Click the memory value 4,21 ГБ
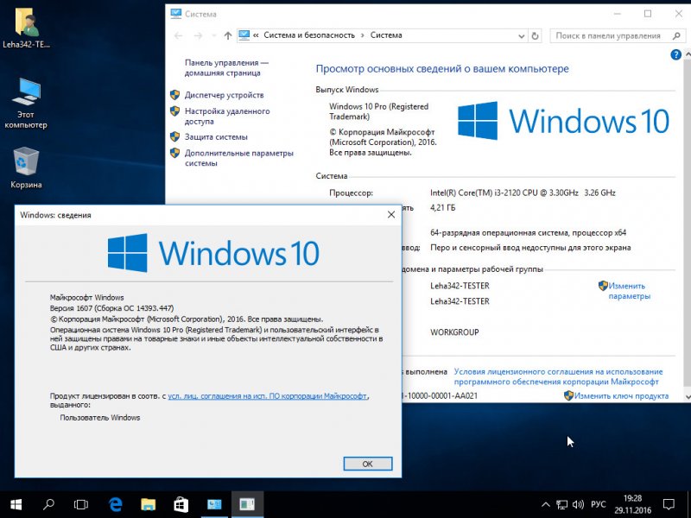This screenshot has height=518, width=691. tap(442, 207)
